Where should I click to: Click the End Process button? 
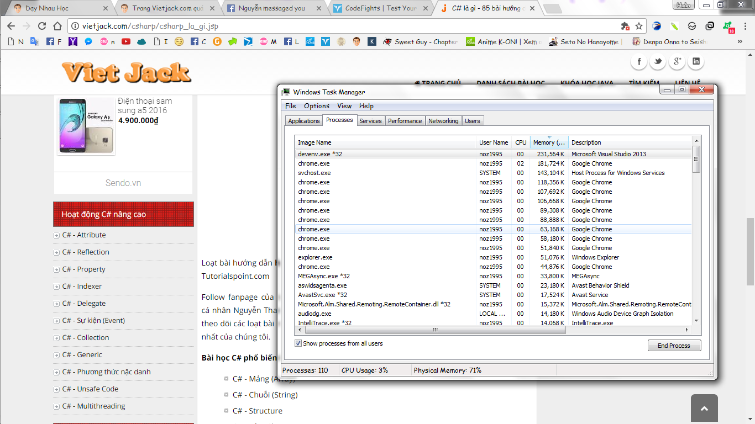coord(674,346)
